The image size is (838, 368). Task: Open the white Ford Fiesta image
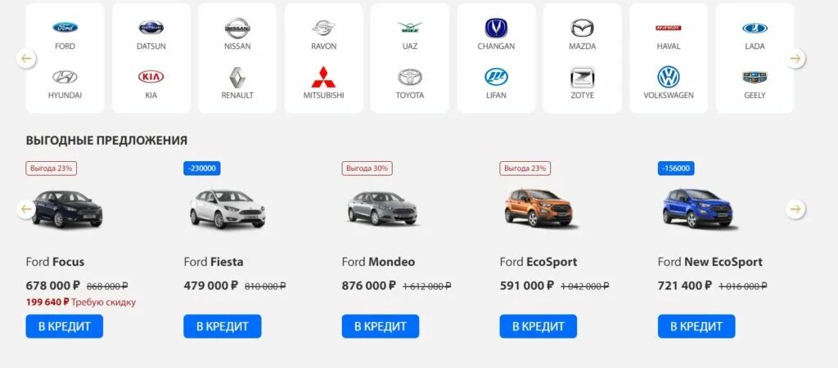coord(228,209)
